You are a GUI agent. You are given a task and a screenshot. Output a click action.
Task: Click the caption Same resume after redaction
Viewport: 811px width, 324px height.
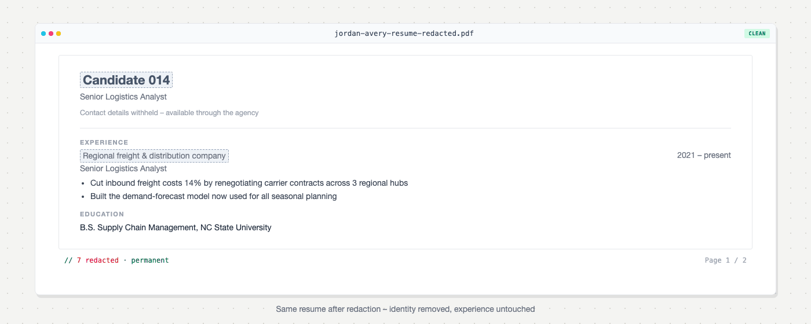click(x=405, y=309)
